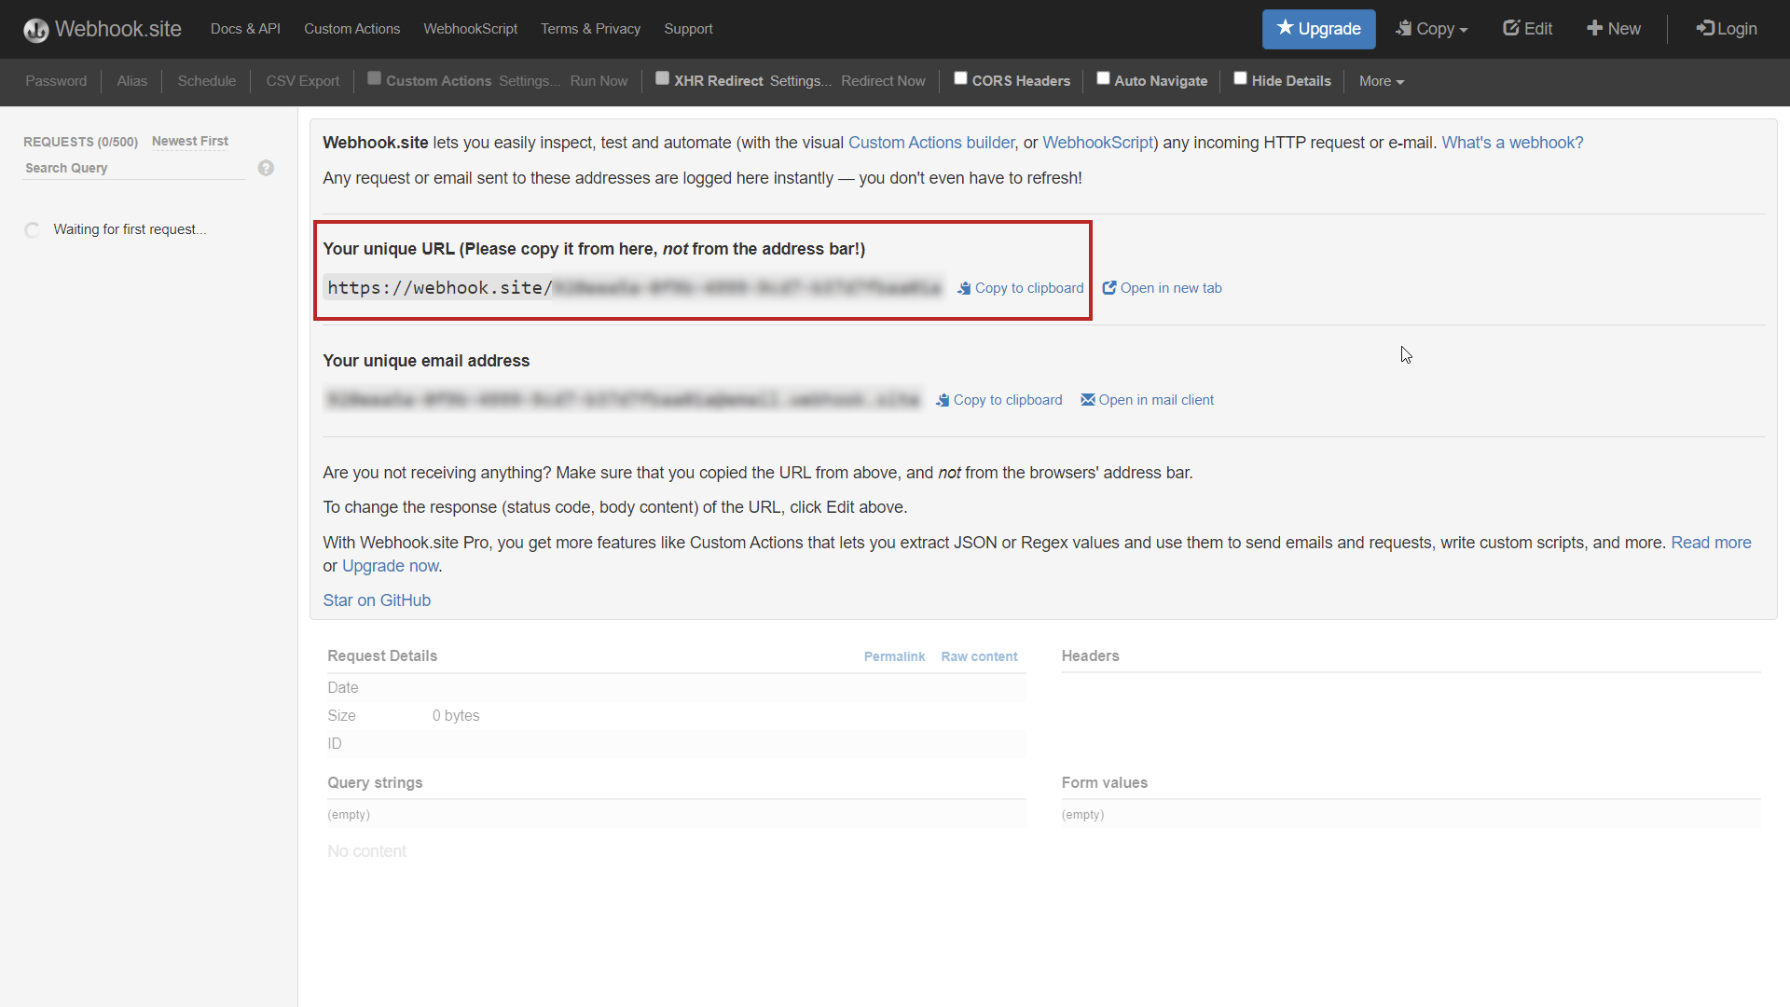Viewport: 1790px width, 1007px height.
Task: Toggle the Auto Navigate checkbox
Action: (x=1103, y=78)
